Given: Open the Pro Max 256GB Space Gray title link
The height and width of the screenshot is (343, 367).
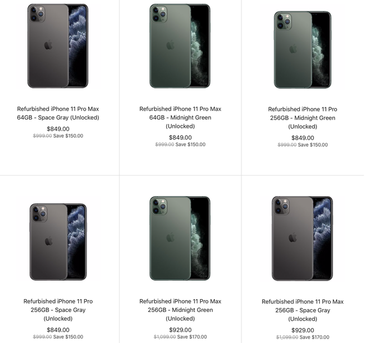Looking at the screenshot, I should coord(302,310).
